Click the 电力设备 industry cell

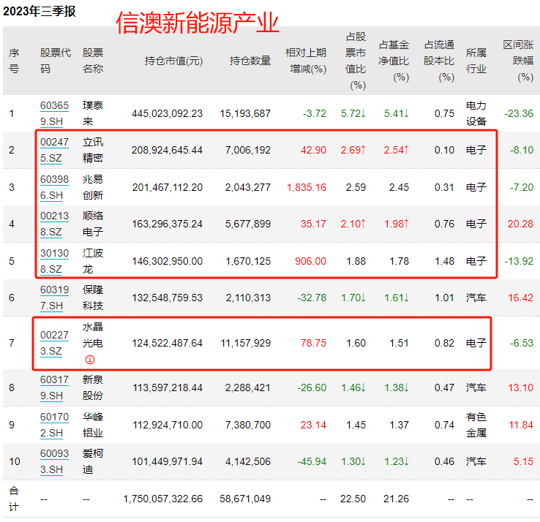[x=476, y=113]
